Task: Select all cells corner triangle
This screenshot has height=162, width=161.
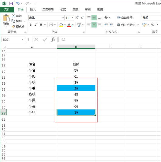Action: click(5, 47)
